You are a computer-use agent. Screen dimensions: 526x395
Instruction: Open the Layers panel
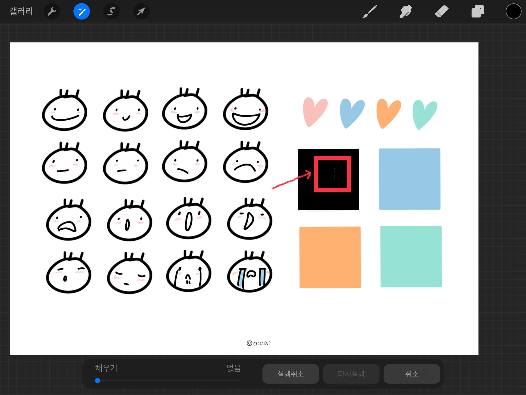pos(477,12)
